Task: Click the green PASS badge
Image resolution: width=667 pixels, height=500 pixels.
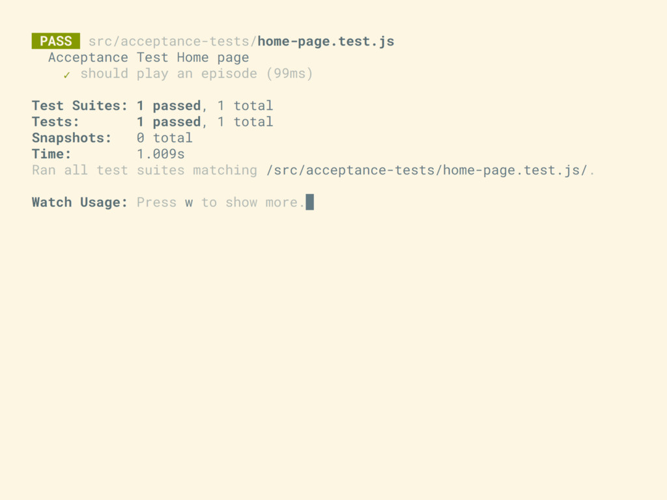Action: 56,41
